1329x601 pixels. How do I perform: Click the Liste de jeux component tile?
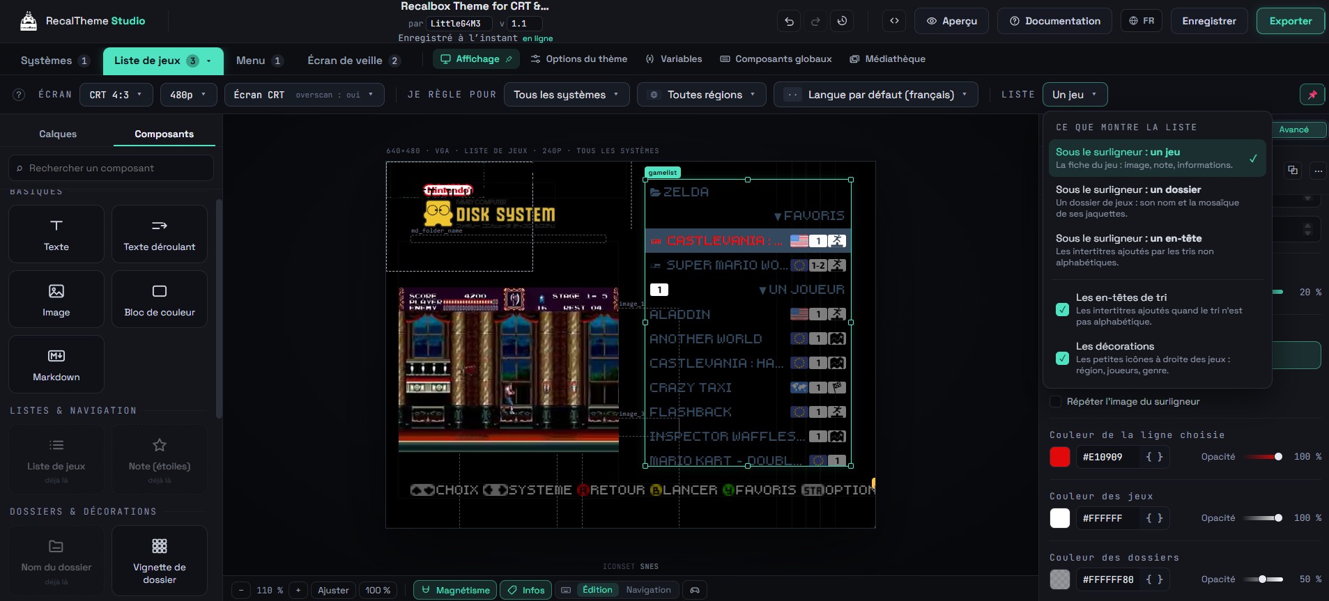point(56,460)
